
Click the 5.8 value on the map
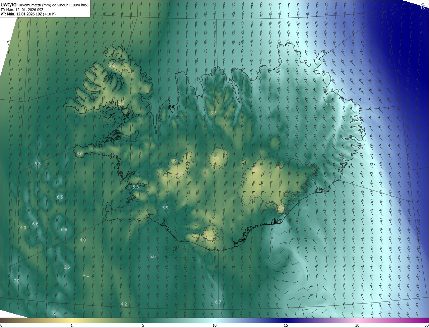(136, 187)
